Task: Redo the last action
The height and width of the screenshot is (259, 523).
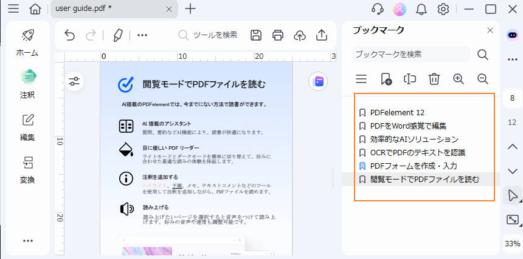Action: pos(91,35)
